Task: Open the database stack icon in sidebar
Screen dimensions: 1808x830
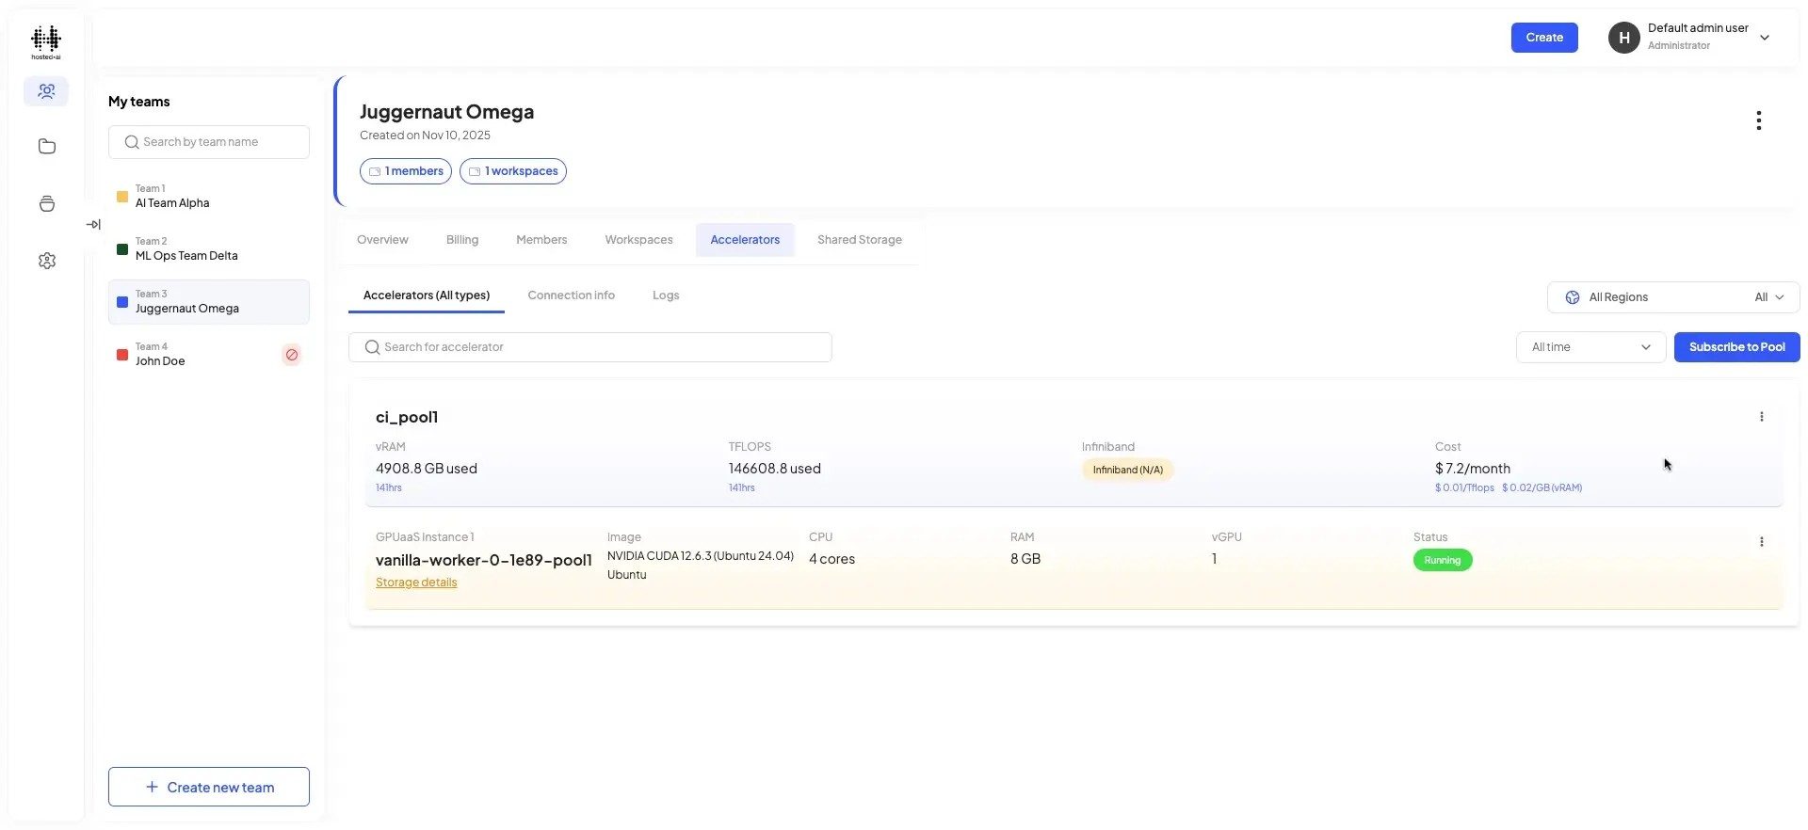Action: (x=46, y=204)
